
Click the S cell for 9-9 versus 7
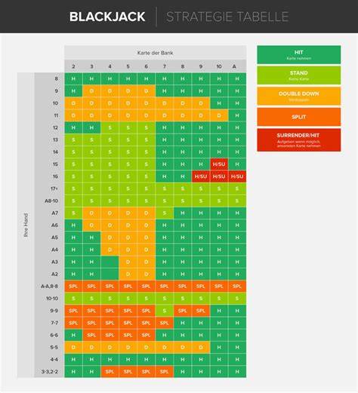pyautogui.click(x=165, y=311)
